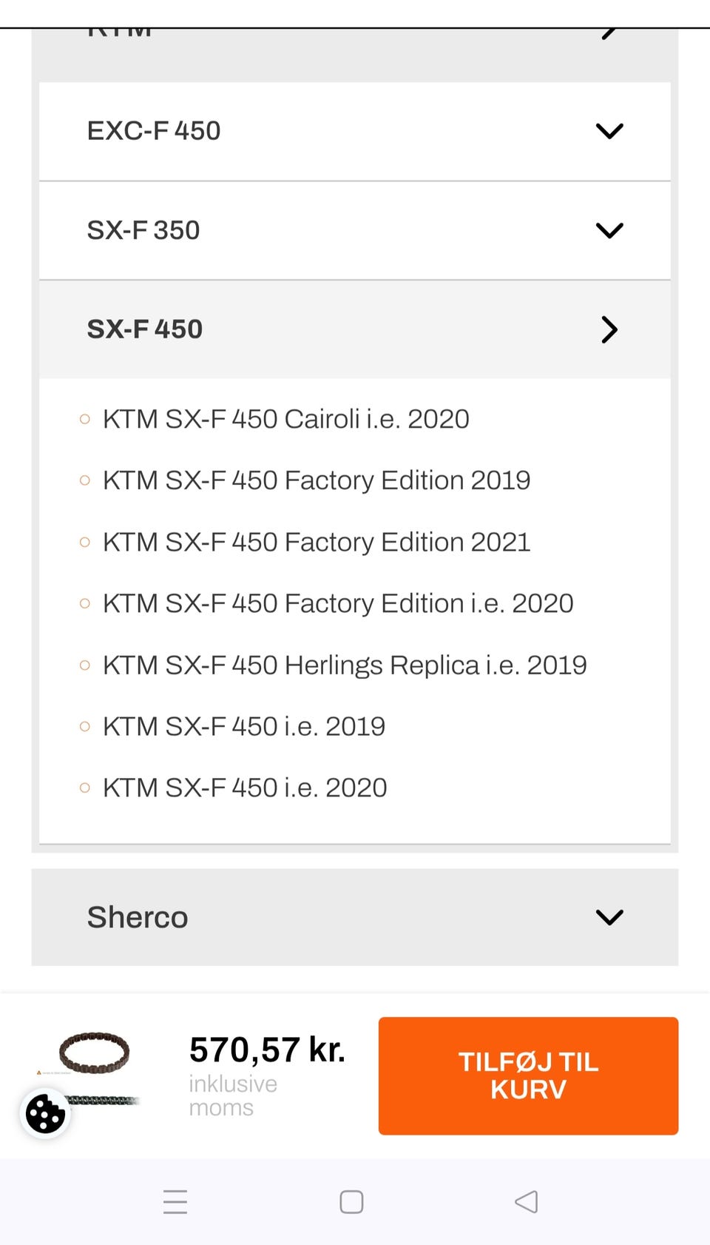
Task: Open KTM SX-F 450 Factory Edition 2019
Action: point(317,480)
